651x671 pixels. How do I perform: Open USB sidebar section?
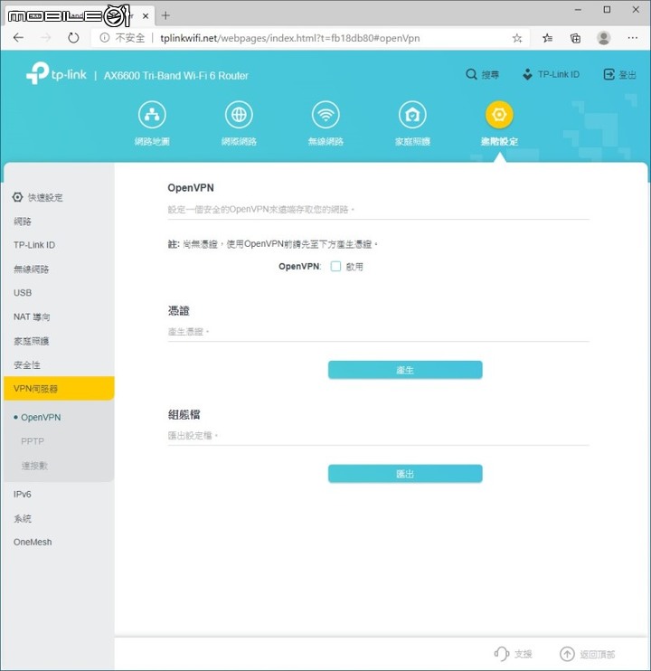click(x=23, y=293)
